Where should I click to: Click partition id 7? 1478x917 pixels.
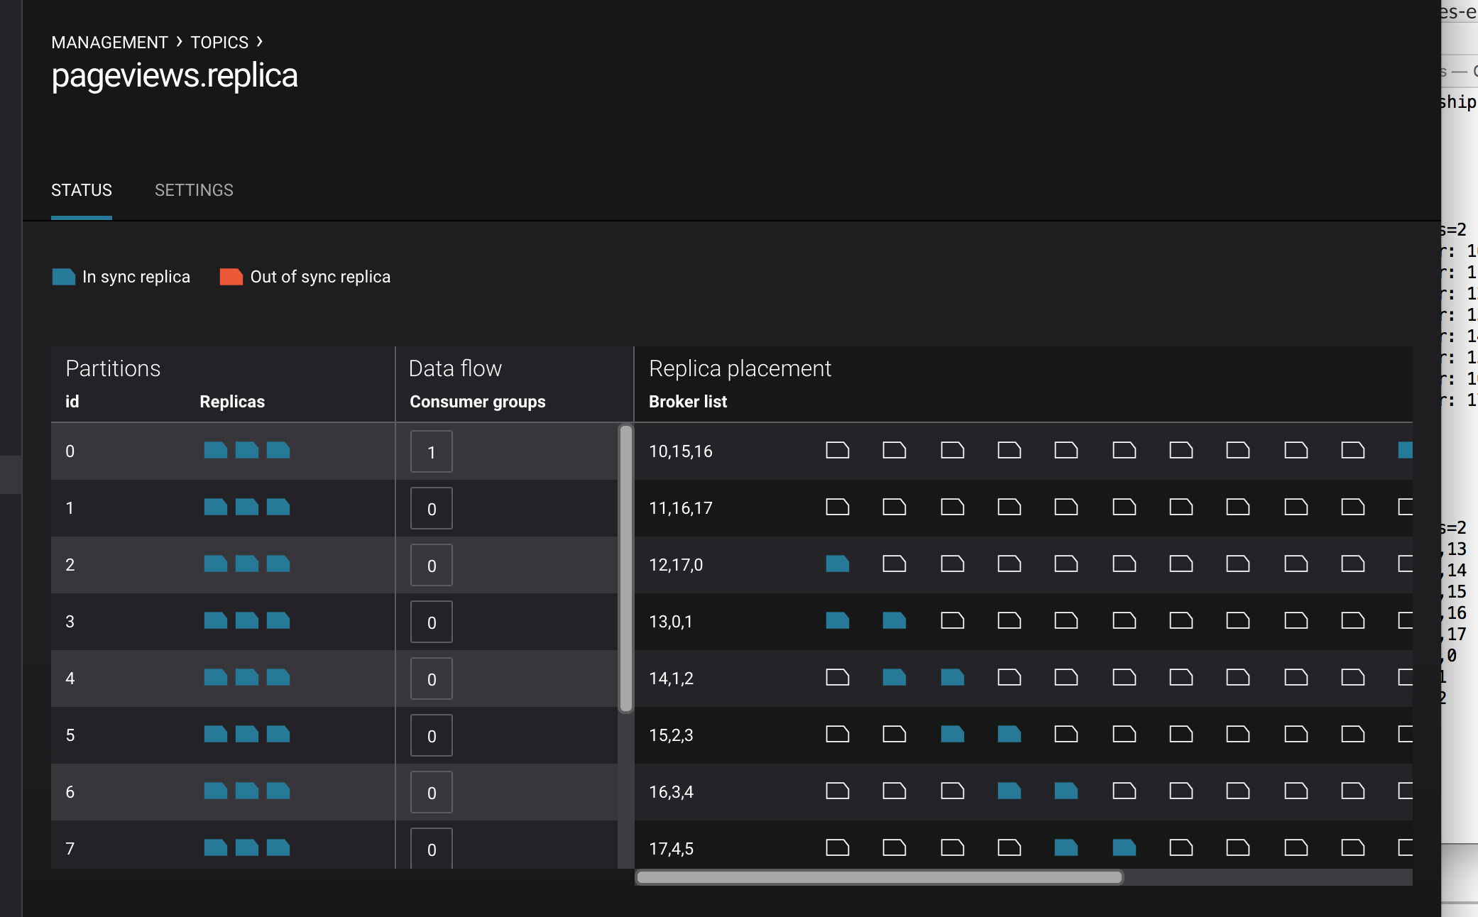tap(70, 849)
